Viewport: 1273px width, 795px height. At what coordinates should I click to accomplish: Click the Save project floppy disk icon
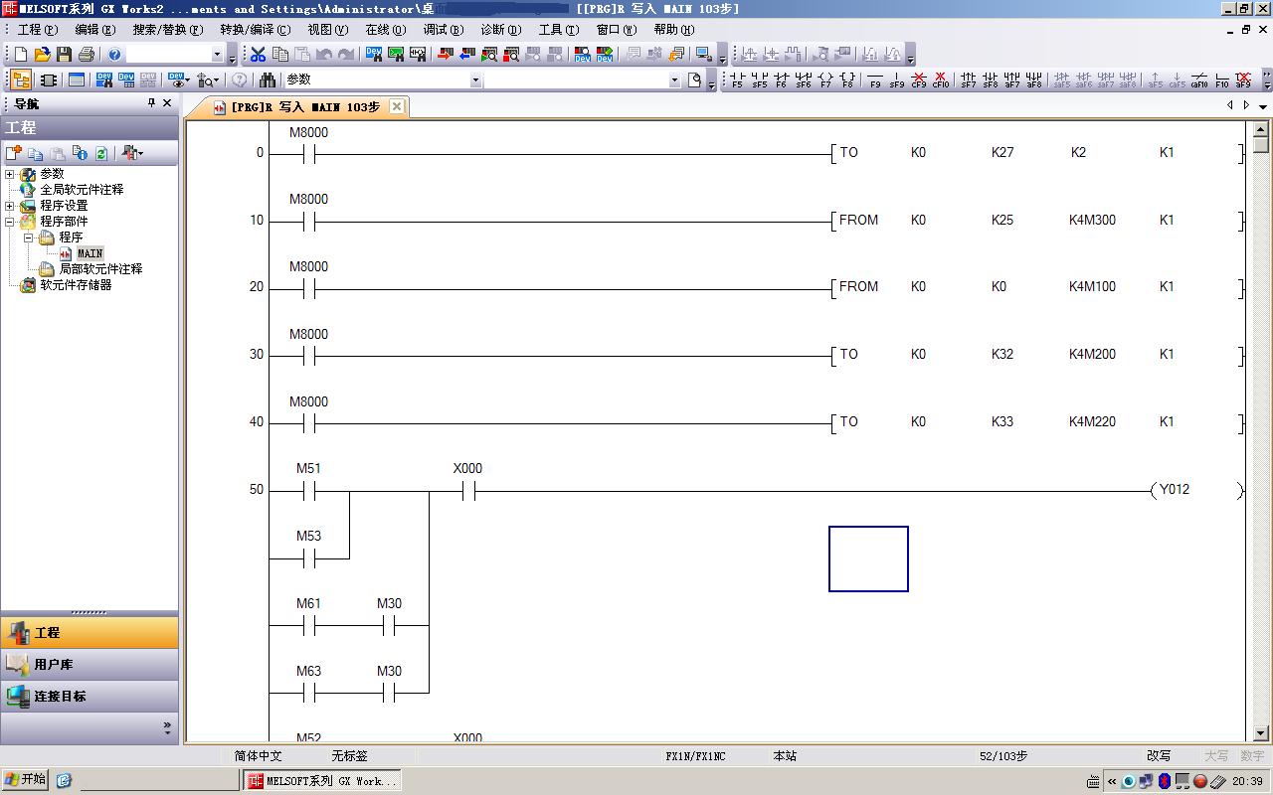click(64, 55)
